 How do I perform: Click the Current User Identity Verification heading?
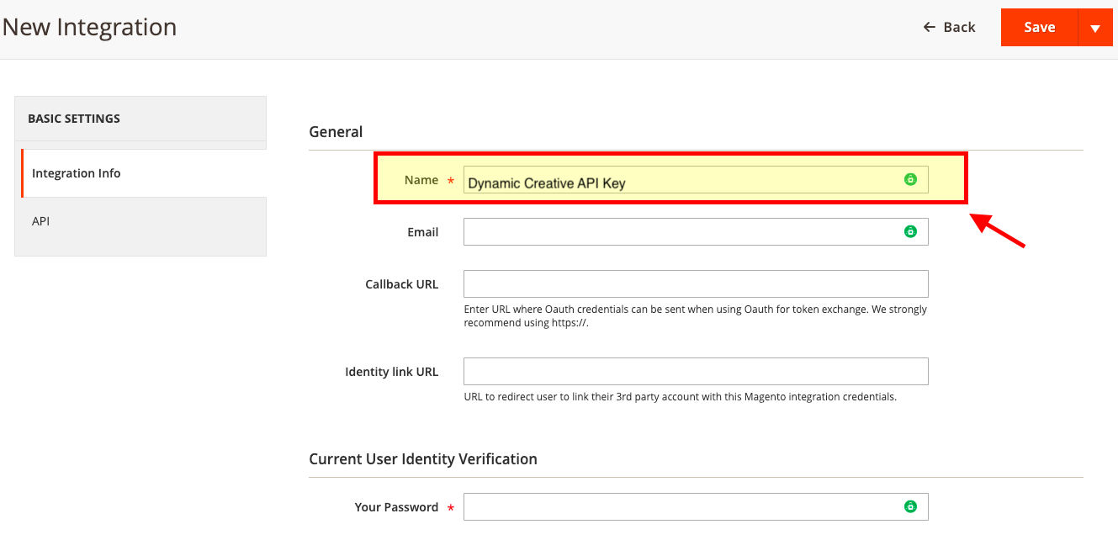(423, 459)
